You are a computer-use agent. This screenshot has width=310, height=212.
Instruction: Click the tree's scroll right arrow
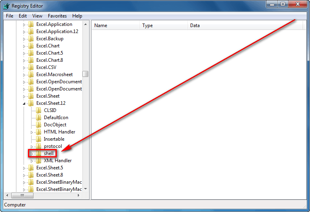[x=78, y=195]
